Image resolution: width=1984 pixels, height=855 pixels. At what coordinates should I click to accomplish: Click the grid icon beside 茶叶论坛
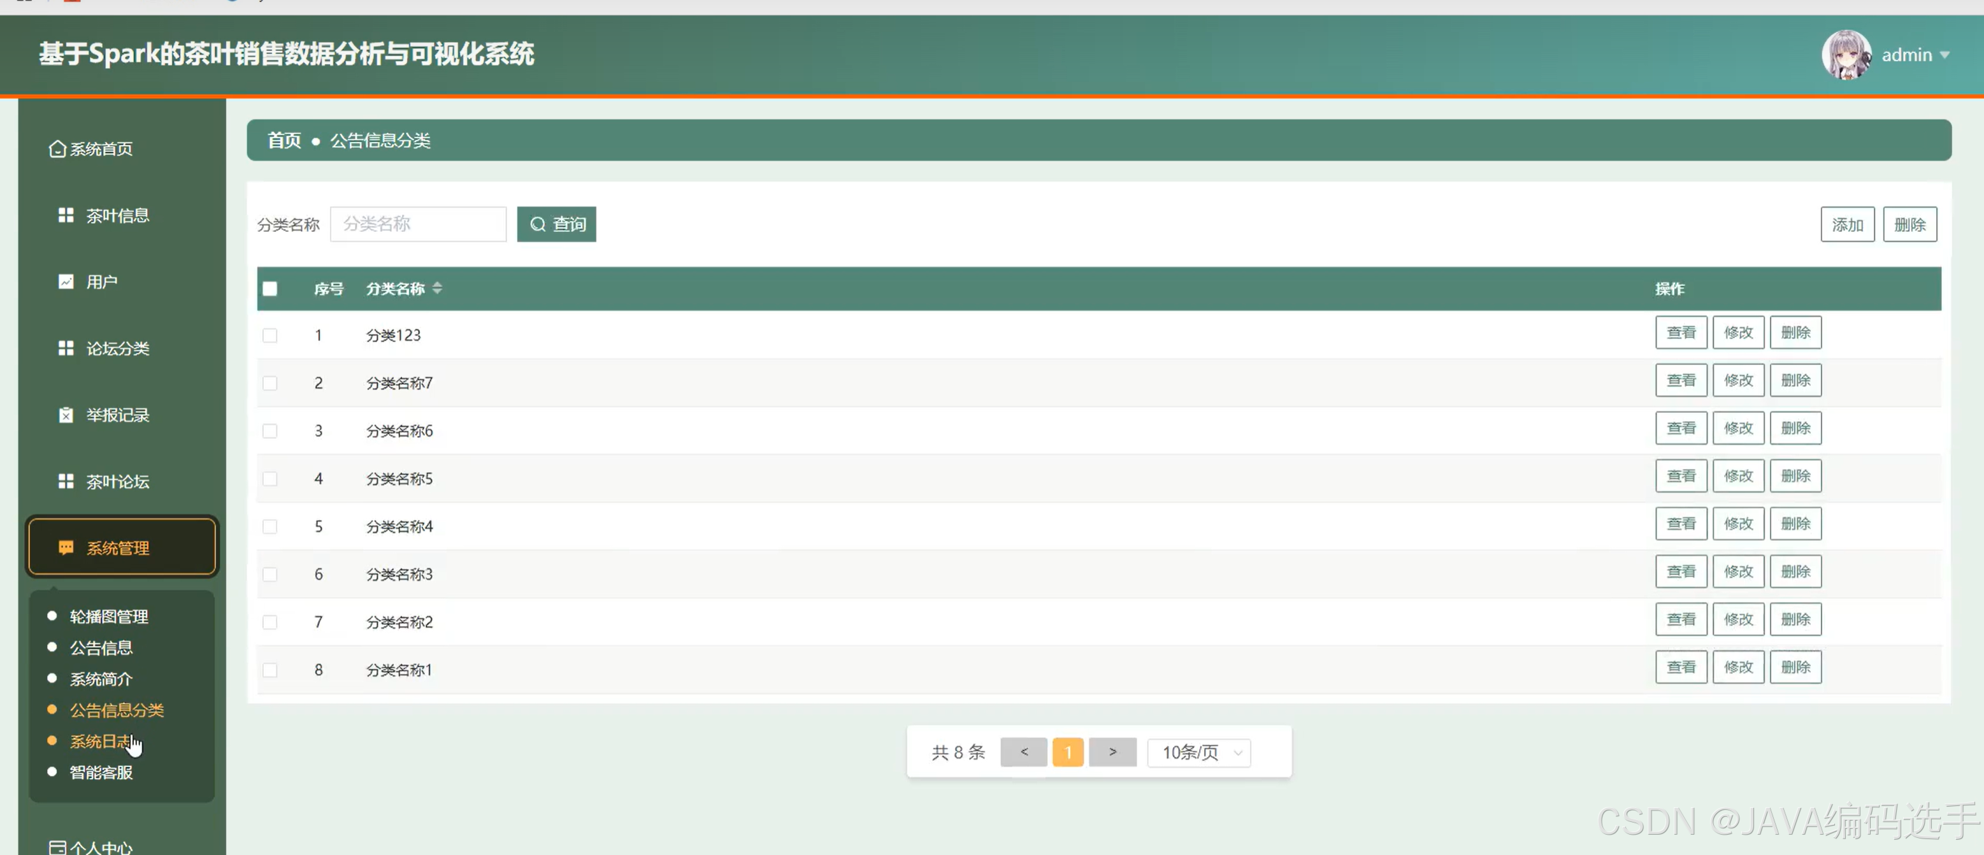pos(66,482)
